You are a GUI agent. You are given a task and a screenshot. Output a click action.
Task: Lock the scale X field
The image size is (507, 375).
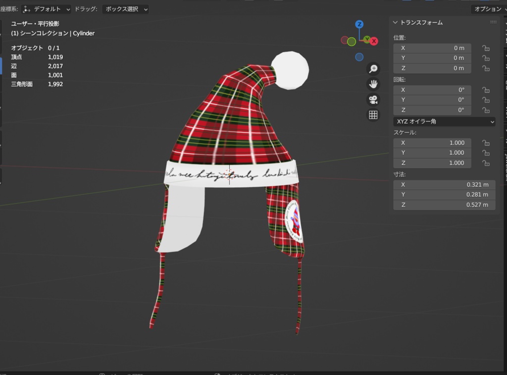[x=486, y=143]
